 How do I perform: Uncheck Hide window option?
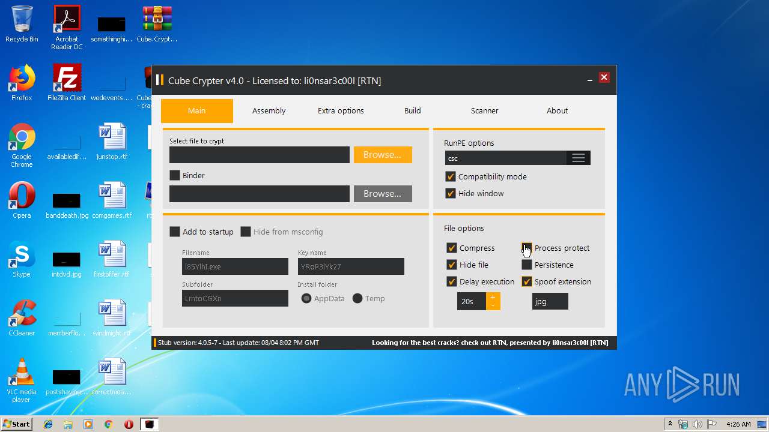[451, 193]
